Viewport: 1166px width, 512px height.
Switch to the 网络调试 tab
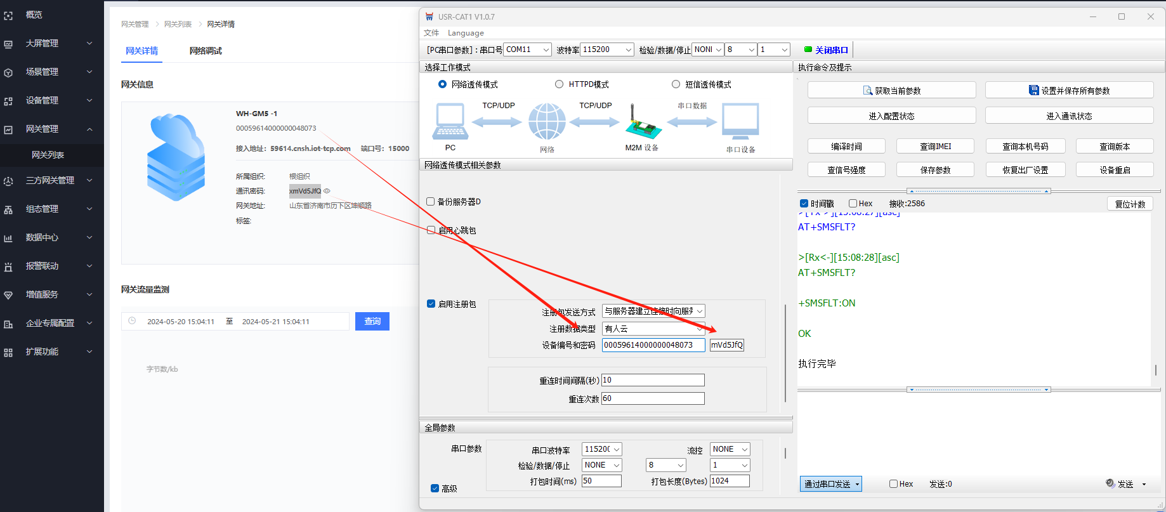pyautogui.click(x=206, y=51)
